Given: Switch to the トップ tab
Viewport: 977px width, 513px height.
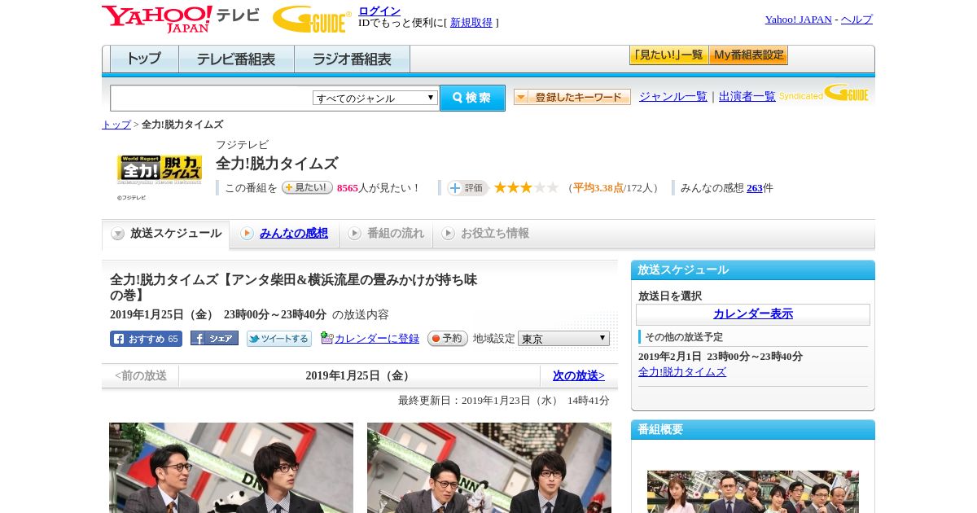Looking at the screenshot, I should [144, 59].
